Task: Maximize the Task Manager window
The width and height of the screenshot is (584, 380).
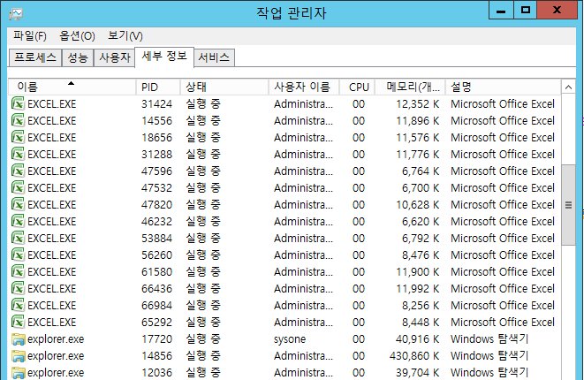Action: coord(525,11)
